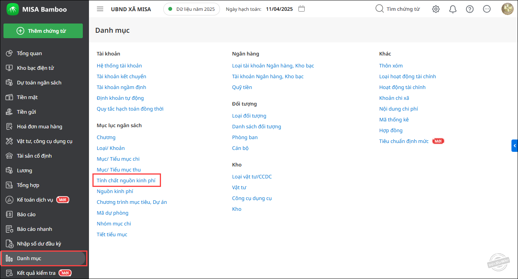Click the Tài sản cố định icon
The image size is (518, 279).
(x=10, y=156)
